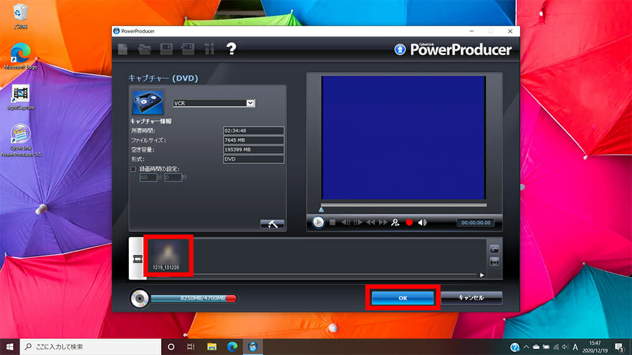Click the filmstrip icon beside the clip tray
The height and width of the screenshot is (355, 632).
137,259
